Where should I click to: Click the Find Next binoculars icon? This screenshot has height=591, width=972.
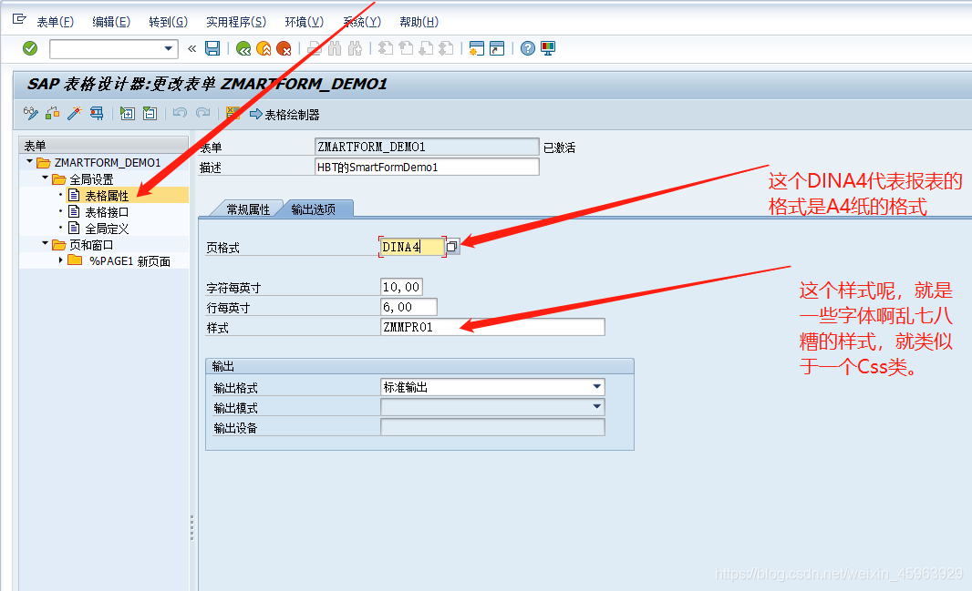point(356,48)
